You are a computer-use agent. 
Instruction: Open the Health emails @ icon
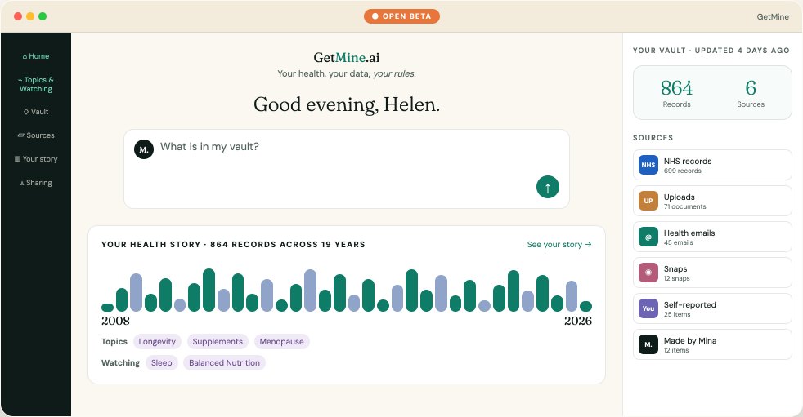tap(648, 237)
